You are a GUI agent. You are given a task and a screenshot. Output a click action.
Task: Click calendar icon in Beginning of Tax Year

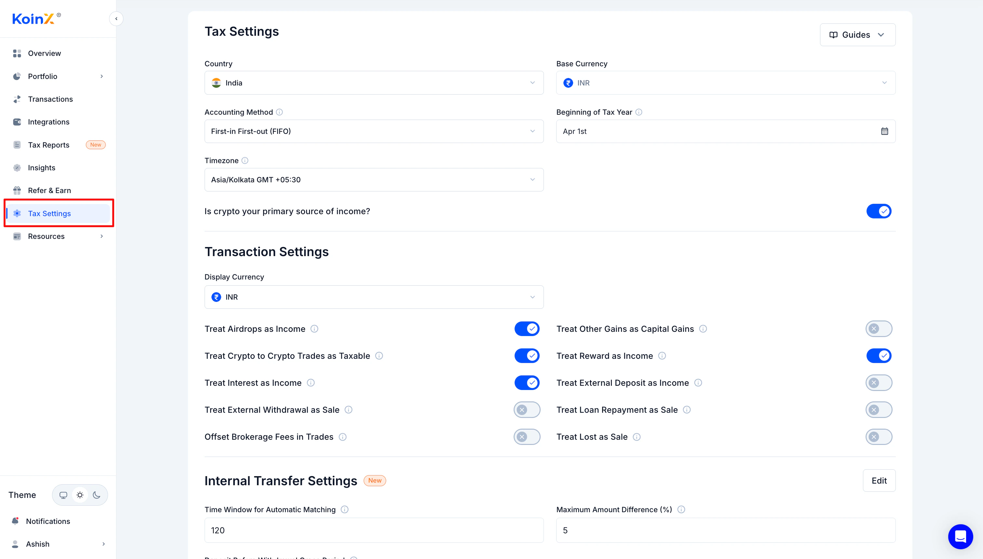[884, 131]
